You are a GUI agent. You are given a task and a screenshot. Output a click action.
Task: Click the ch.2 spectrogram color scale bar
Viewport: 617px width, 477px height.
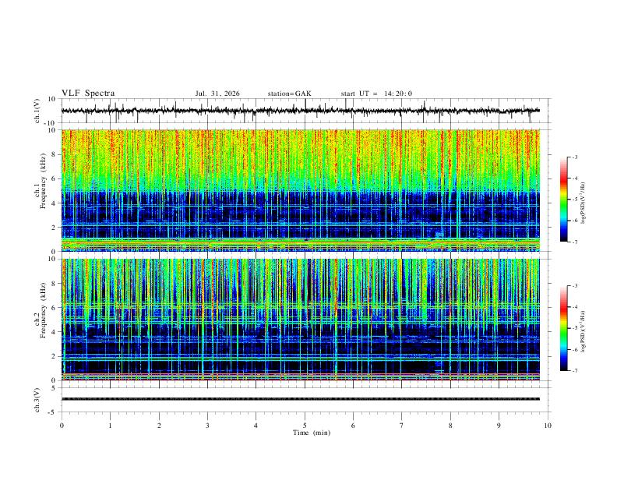tap(563, 328)
